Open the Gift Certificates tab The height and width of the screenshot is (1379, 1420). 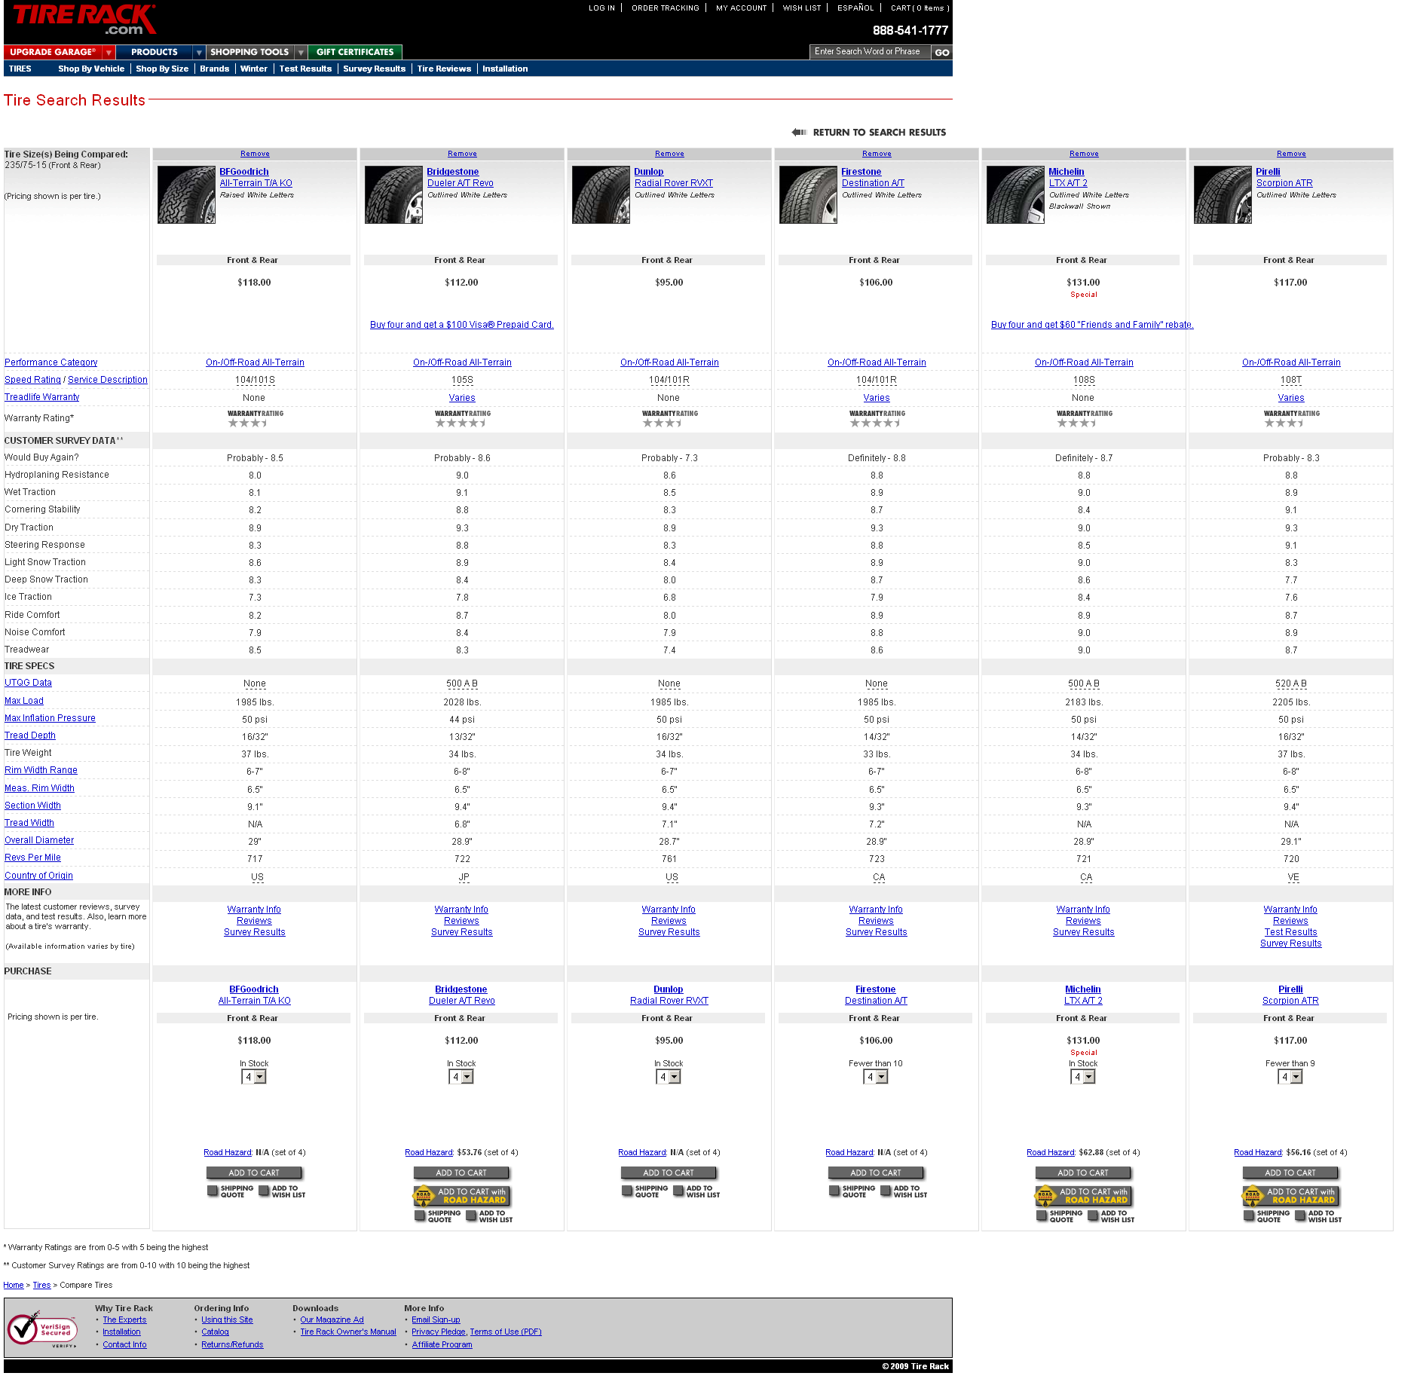click(355, 52)
